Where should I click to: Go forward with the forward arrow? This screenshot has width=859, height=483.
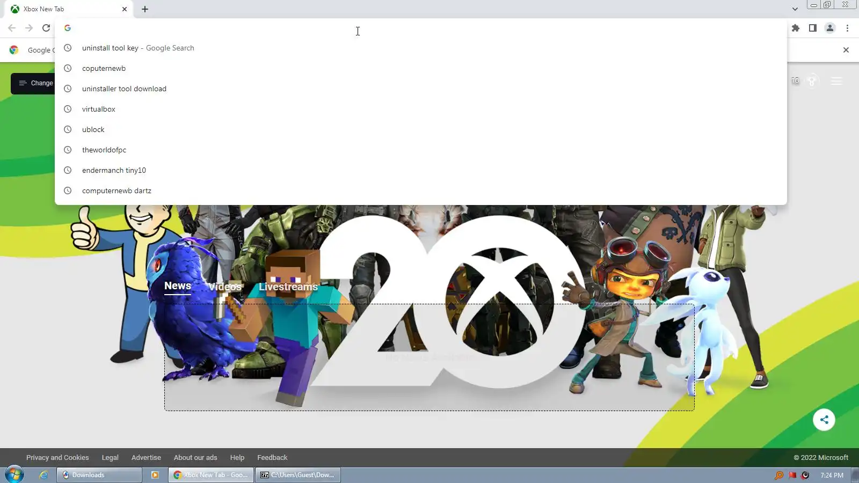pyautogui.click(x=29, y=28)
